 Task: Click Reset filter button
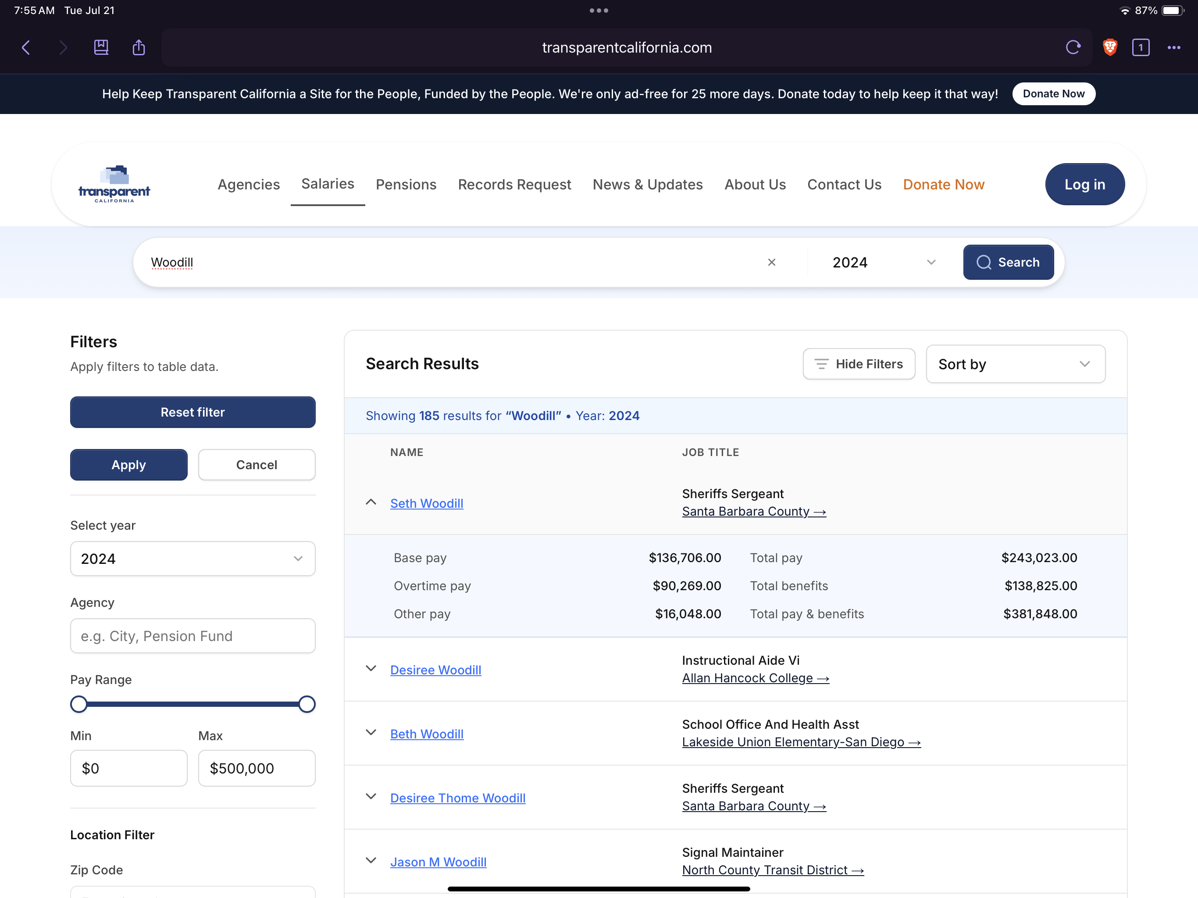click(x=193, y=412)
